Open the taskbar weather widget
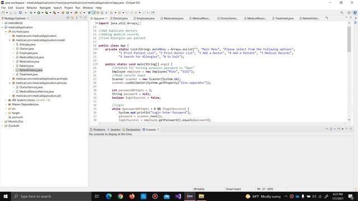This screenshot has height=201, width=358. click(x=263, y=196)
